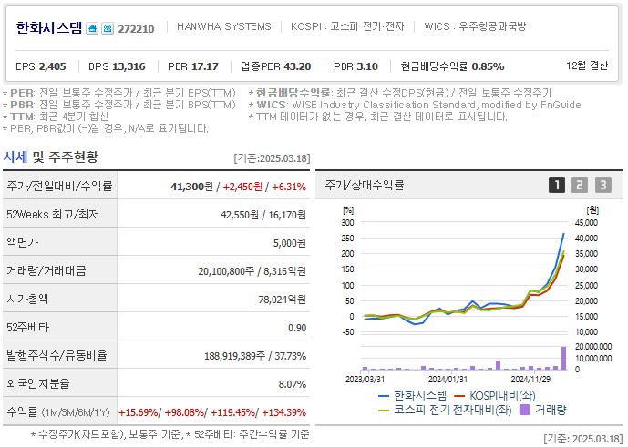Select the 거래량 purple legend entry
Screen dimensions: 628x447
[x=542, y=410]
